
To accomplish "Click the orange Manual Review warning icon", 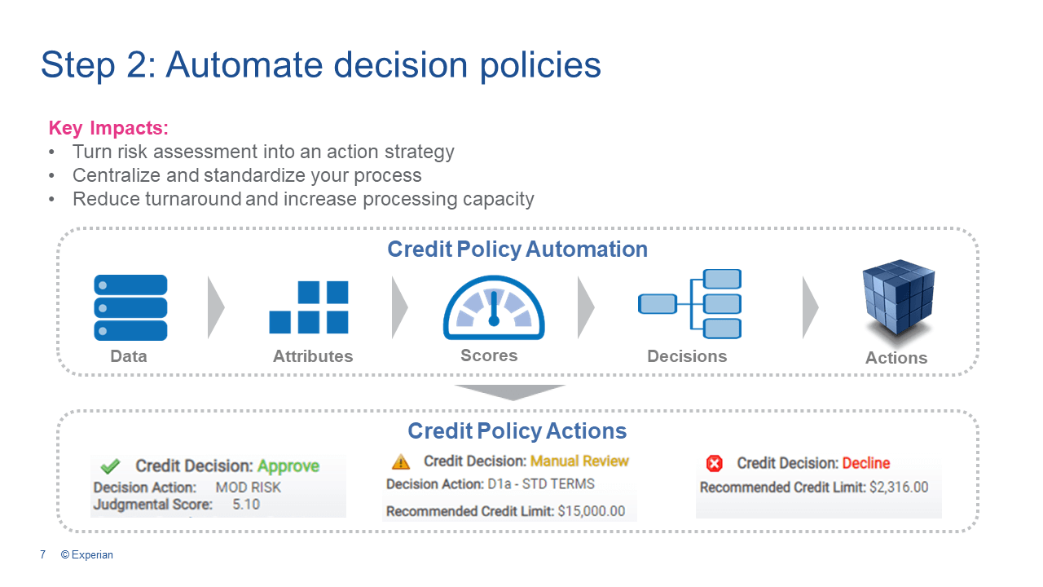I will [x=401, y=462].
